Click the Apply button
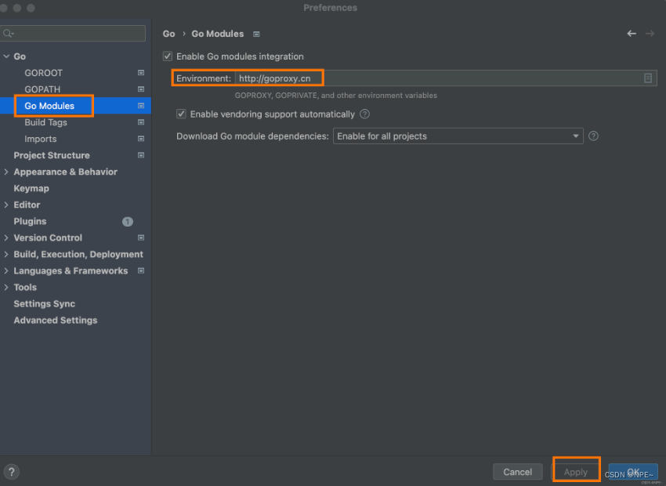This screenshot has width=666, height=486. 576,472
